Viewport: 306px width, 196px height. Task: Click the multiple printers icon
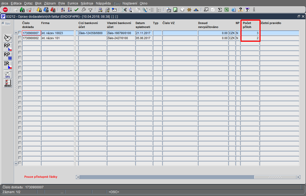pos(107,10)
